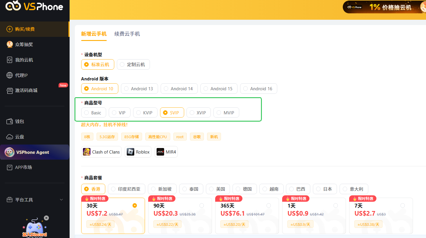Click the proxy IP globe icon
This screenshot has width=426, height=238.
(10, 75)
